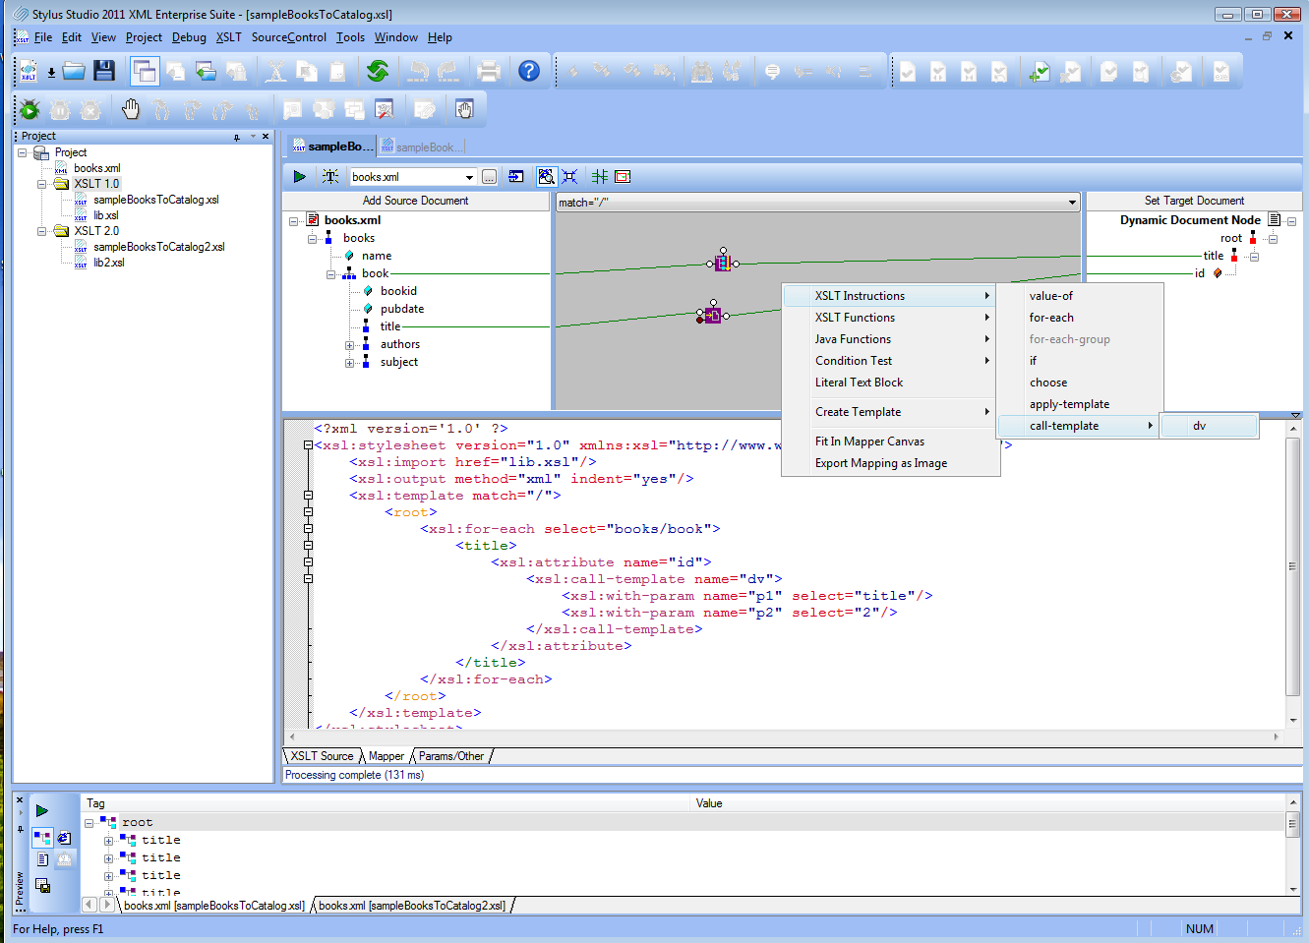Collapse the XSLT 2.0 project folder

(x=42, y=232)
